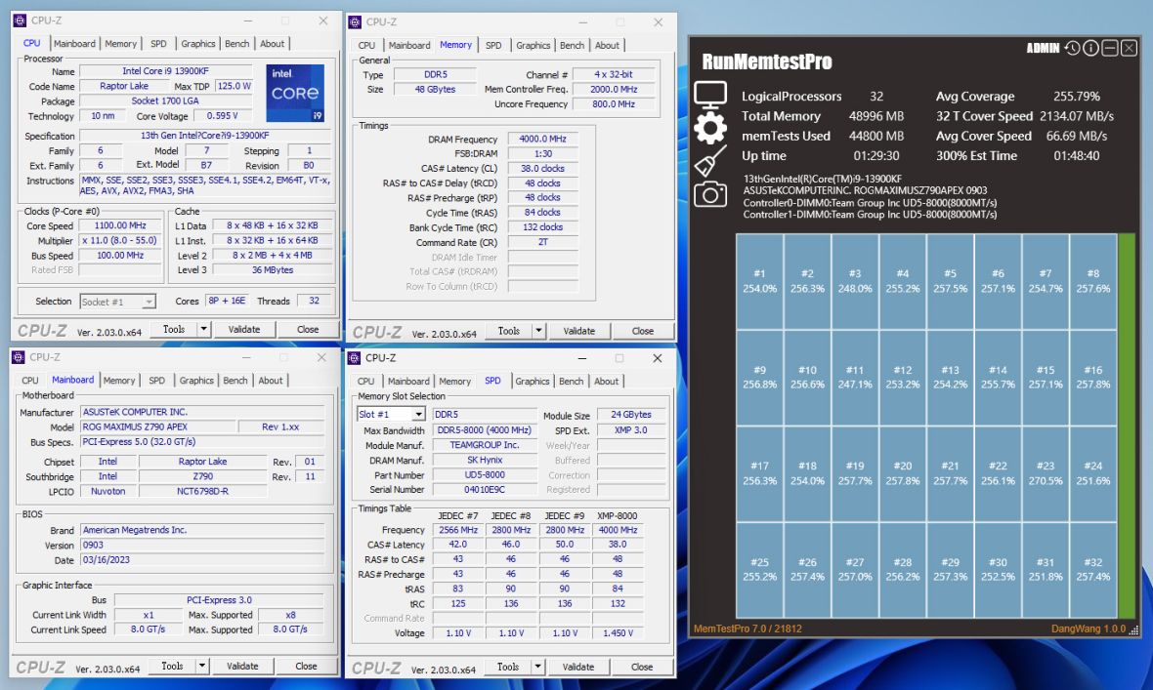This screenshot has height=690, width=1153.
Task: Switch to the Graphics tab in SPD window
Action: click(x=533, y=381)
